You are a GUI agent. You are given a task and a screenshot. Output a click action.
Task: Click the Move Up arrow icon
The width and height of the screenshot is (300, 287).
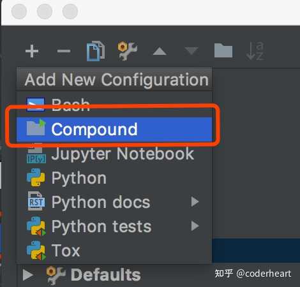160,51
